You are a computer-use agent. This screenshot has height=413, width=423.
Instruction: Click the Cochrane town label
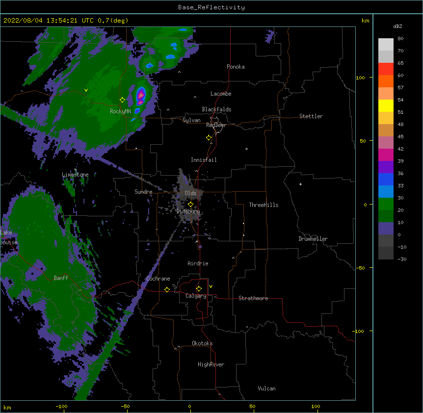coord(158,279)
